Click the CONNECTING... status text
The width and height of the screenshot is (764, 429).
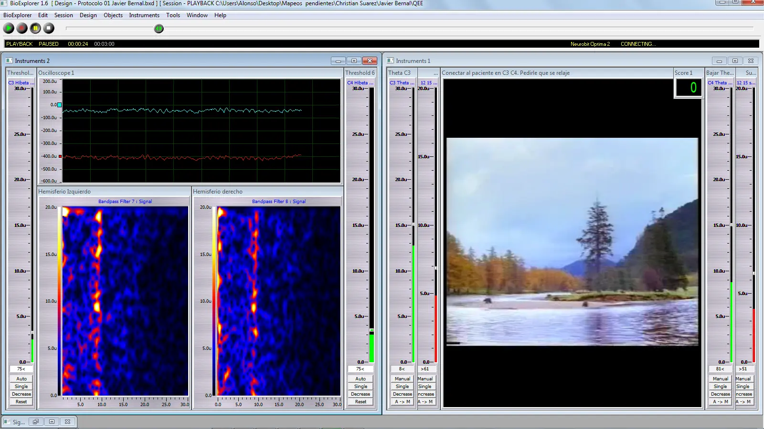click(x=638, y=44)
